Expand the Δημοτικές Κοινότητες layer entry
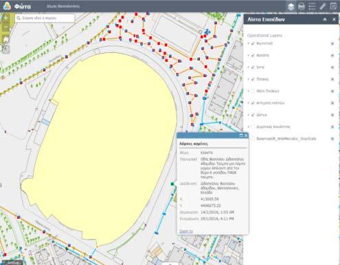The height and width of the screenshot is (265, 340). 249,127
